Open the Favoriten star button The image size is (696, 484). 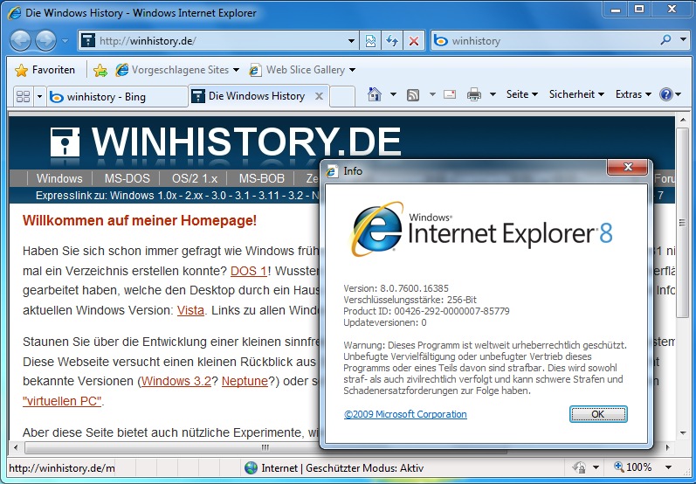tap(45, 70)
